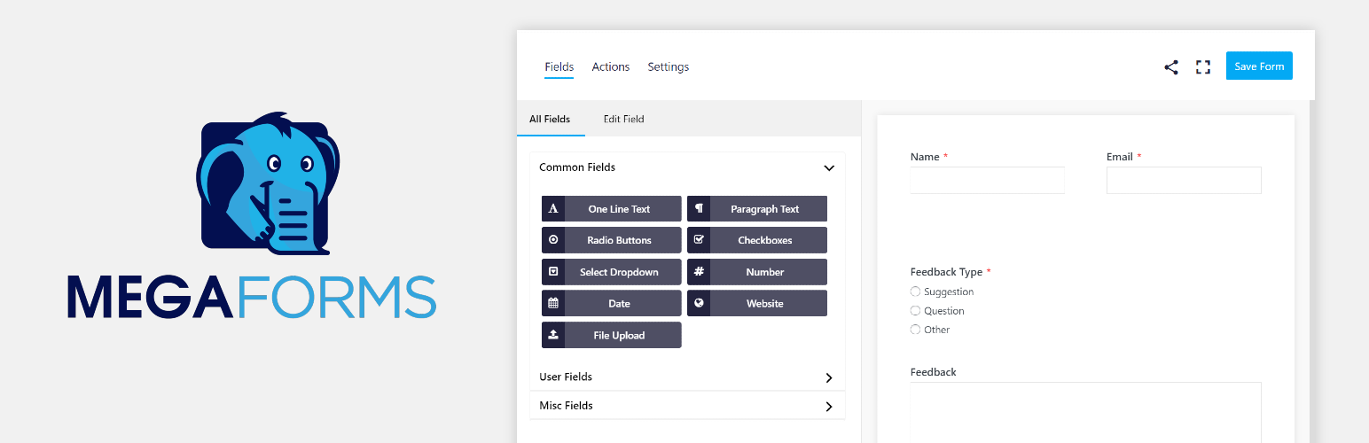Screen dimensions: 1369x443
Task: Click the Website globe icon
Action: [x=699, y=303]
